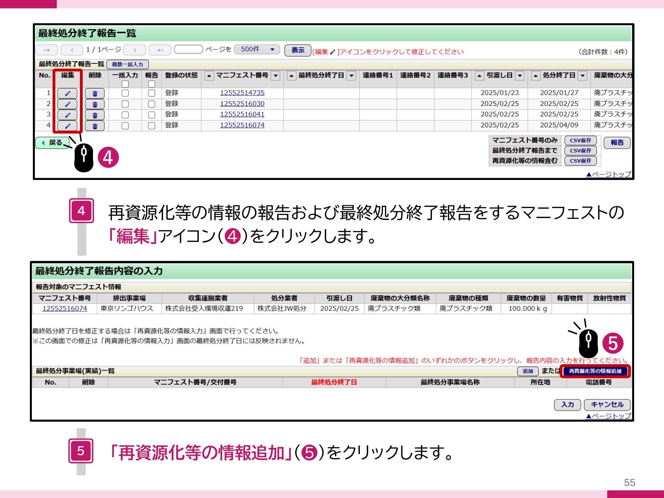Screen dimensions: 664x498
Task: Go to first page using pager icon
Action: [x=46, y=50]
